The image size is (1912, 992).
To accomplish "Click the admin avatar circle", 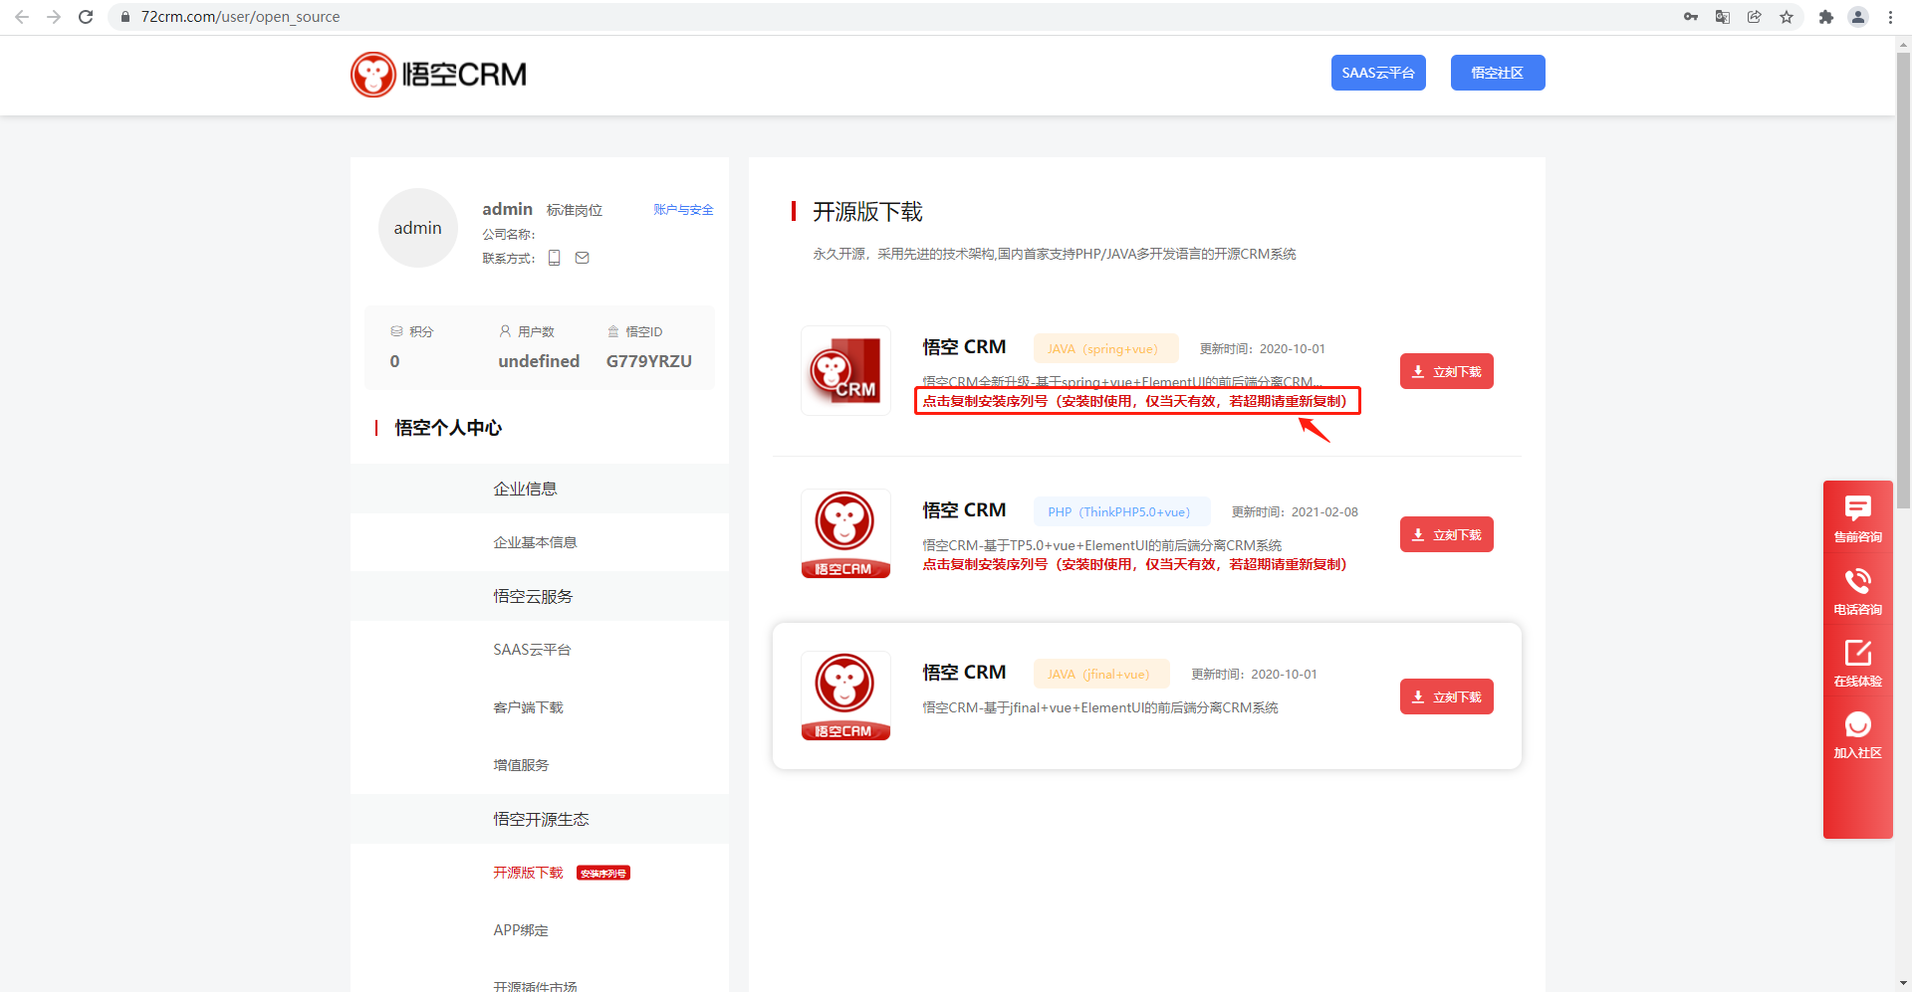I will pyautogui.click(x=418, y=228).
